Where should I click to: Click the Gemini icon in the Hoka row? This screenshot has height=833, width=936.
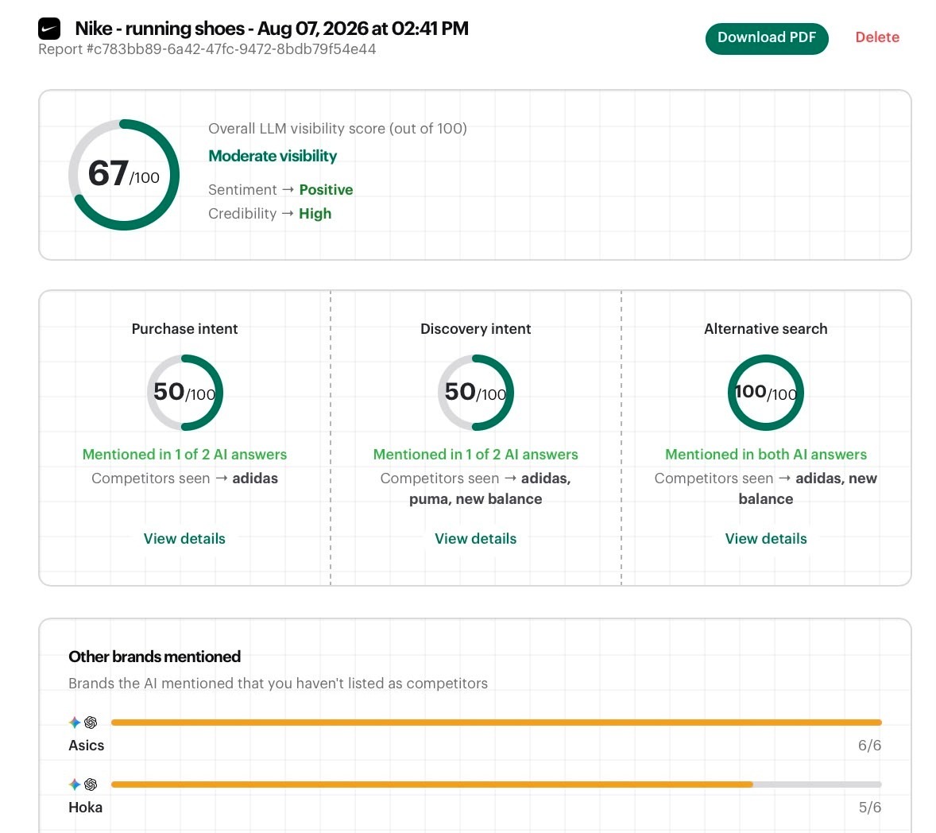tap(75, 785)
